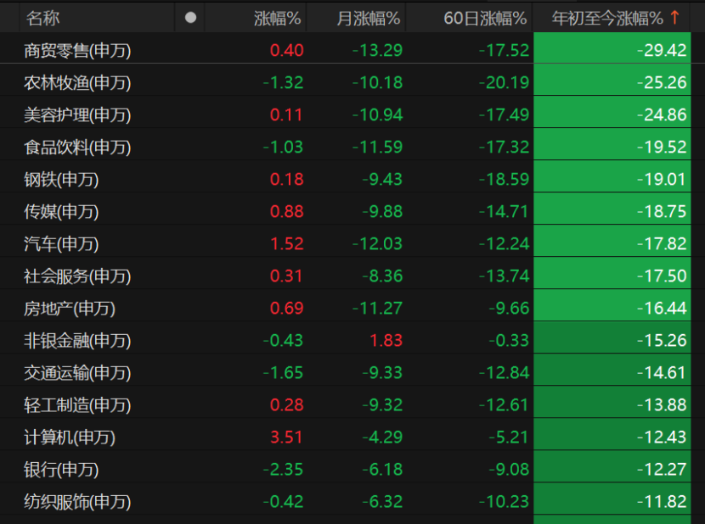This screenshot has height=524, width=705.
Task: Open the 银行(申万) sector
Action: click(x=61, y=470)
